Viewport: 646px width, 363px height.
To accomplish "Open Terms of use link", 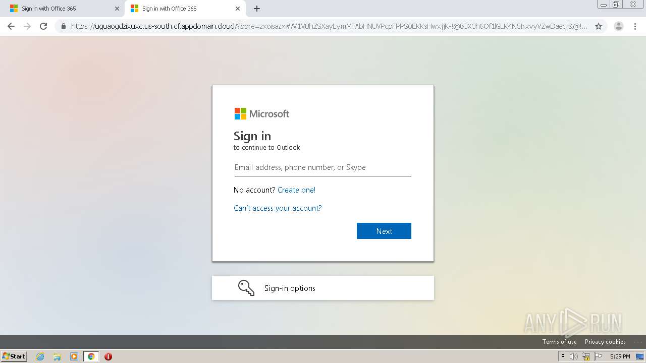I will 559,342.
